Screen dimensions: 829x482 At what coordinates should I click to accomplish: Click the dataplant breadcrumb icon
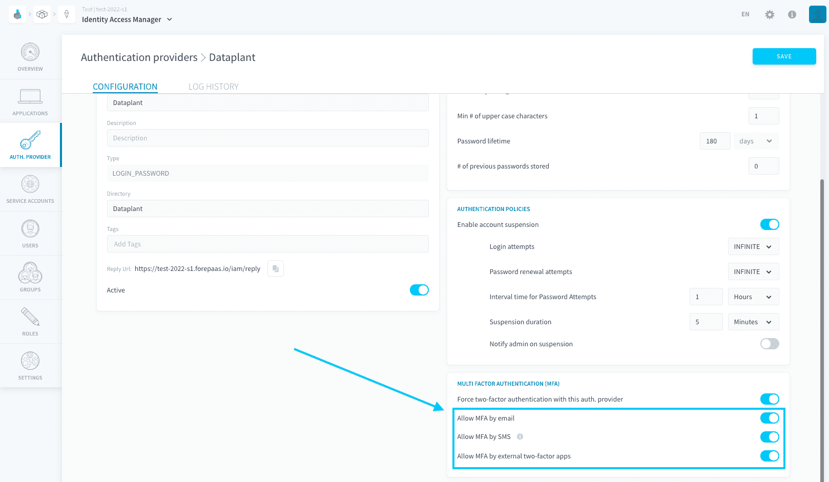pos(67,14)
